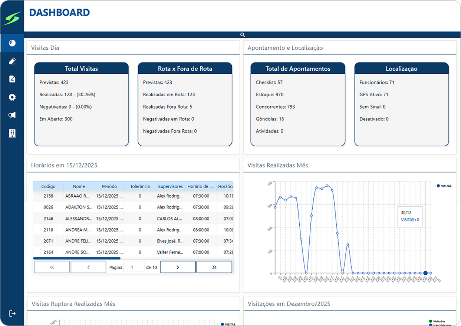Go to previous page of Horários table
The height and width of the screenshot is (326, 461).
[88, 267]
